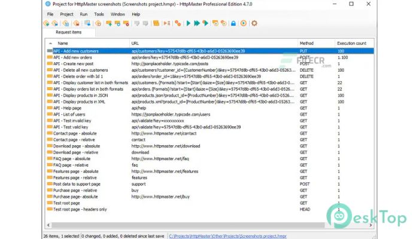Screen dimensions: 419x239
Task: Sort by the Method column header
Action: tap(306, 43)
